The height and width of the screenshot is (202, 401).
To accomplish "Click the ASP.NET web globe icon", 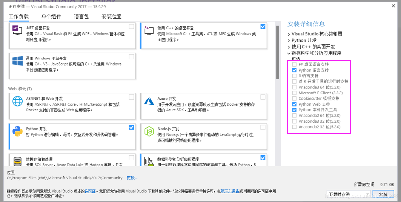I will (17, 101).
